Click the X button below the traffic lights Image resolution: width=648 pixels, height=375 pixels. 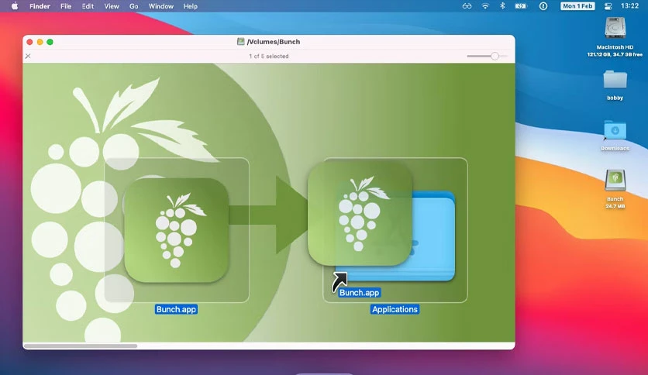click(x=28, y=56)
